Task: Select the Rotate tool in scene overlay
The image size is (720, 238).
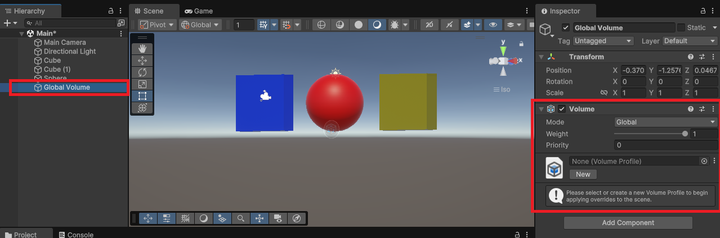Action: point(142,72)
